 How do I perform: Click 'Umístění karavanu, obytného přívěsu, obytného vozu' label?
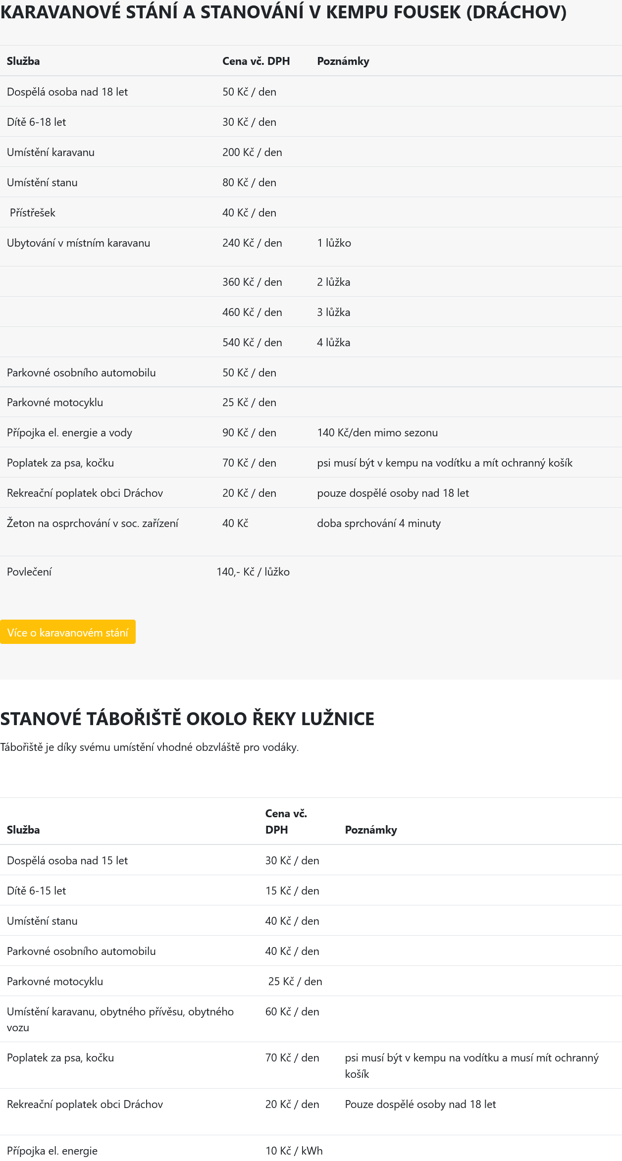120,1019
